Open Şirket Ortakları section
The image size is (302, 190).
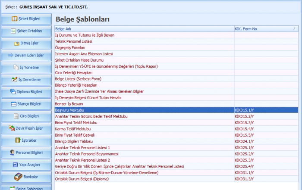(x=26, y=31)
